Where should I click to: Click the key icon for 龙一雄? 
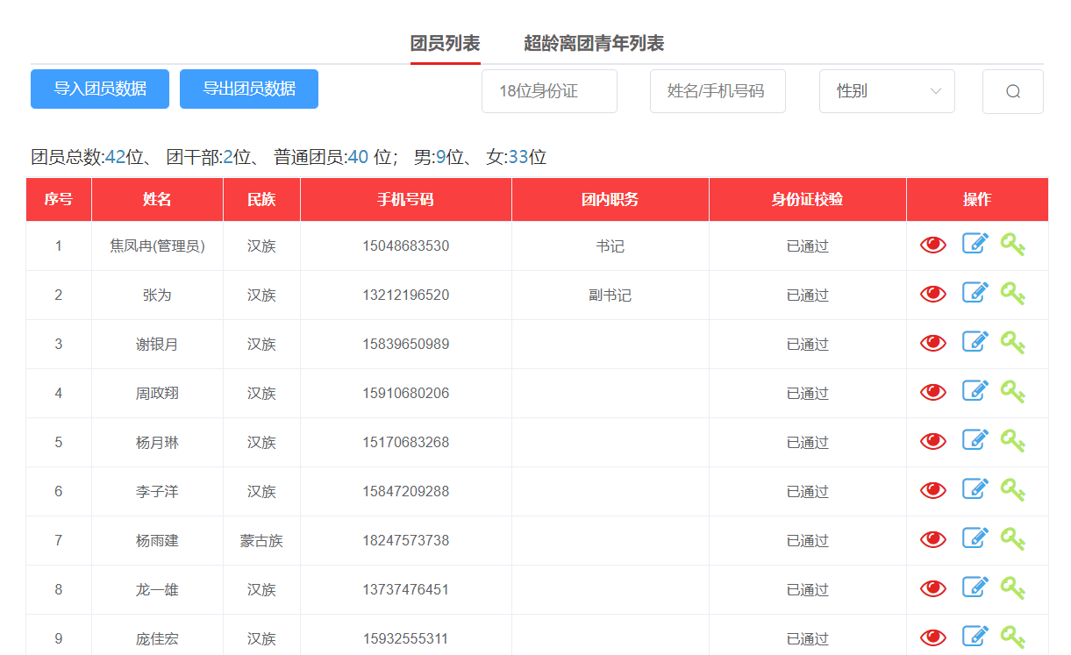coord(1013,587)
